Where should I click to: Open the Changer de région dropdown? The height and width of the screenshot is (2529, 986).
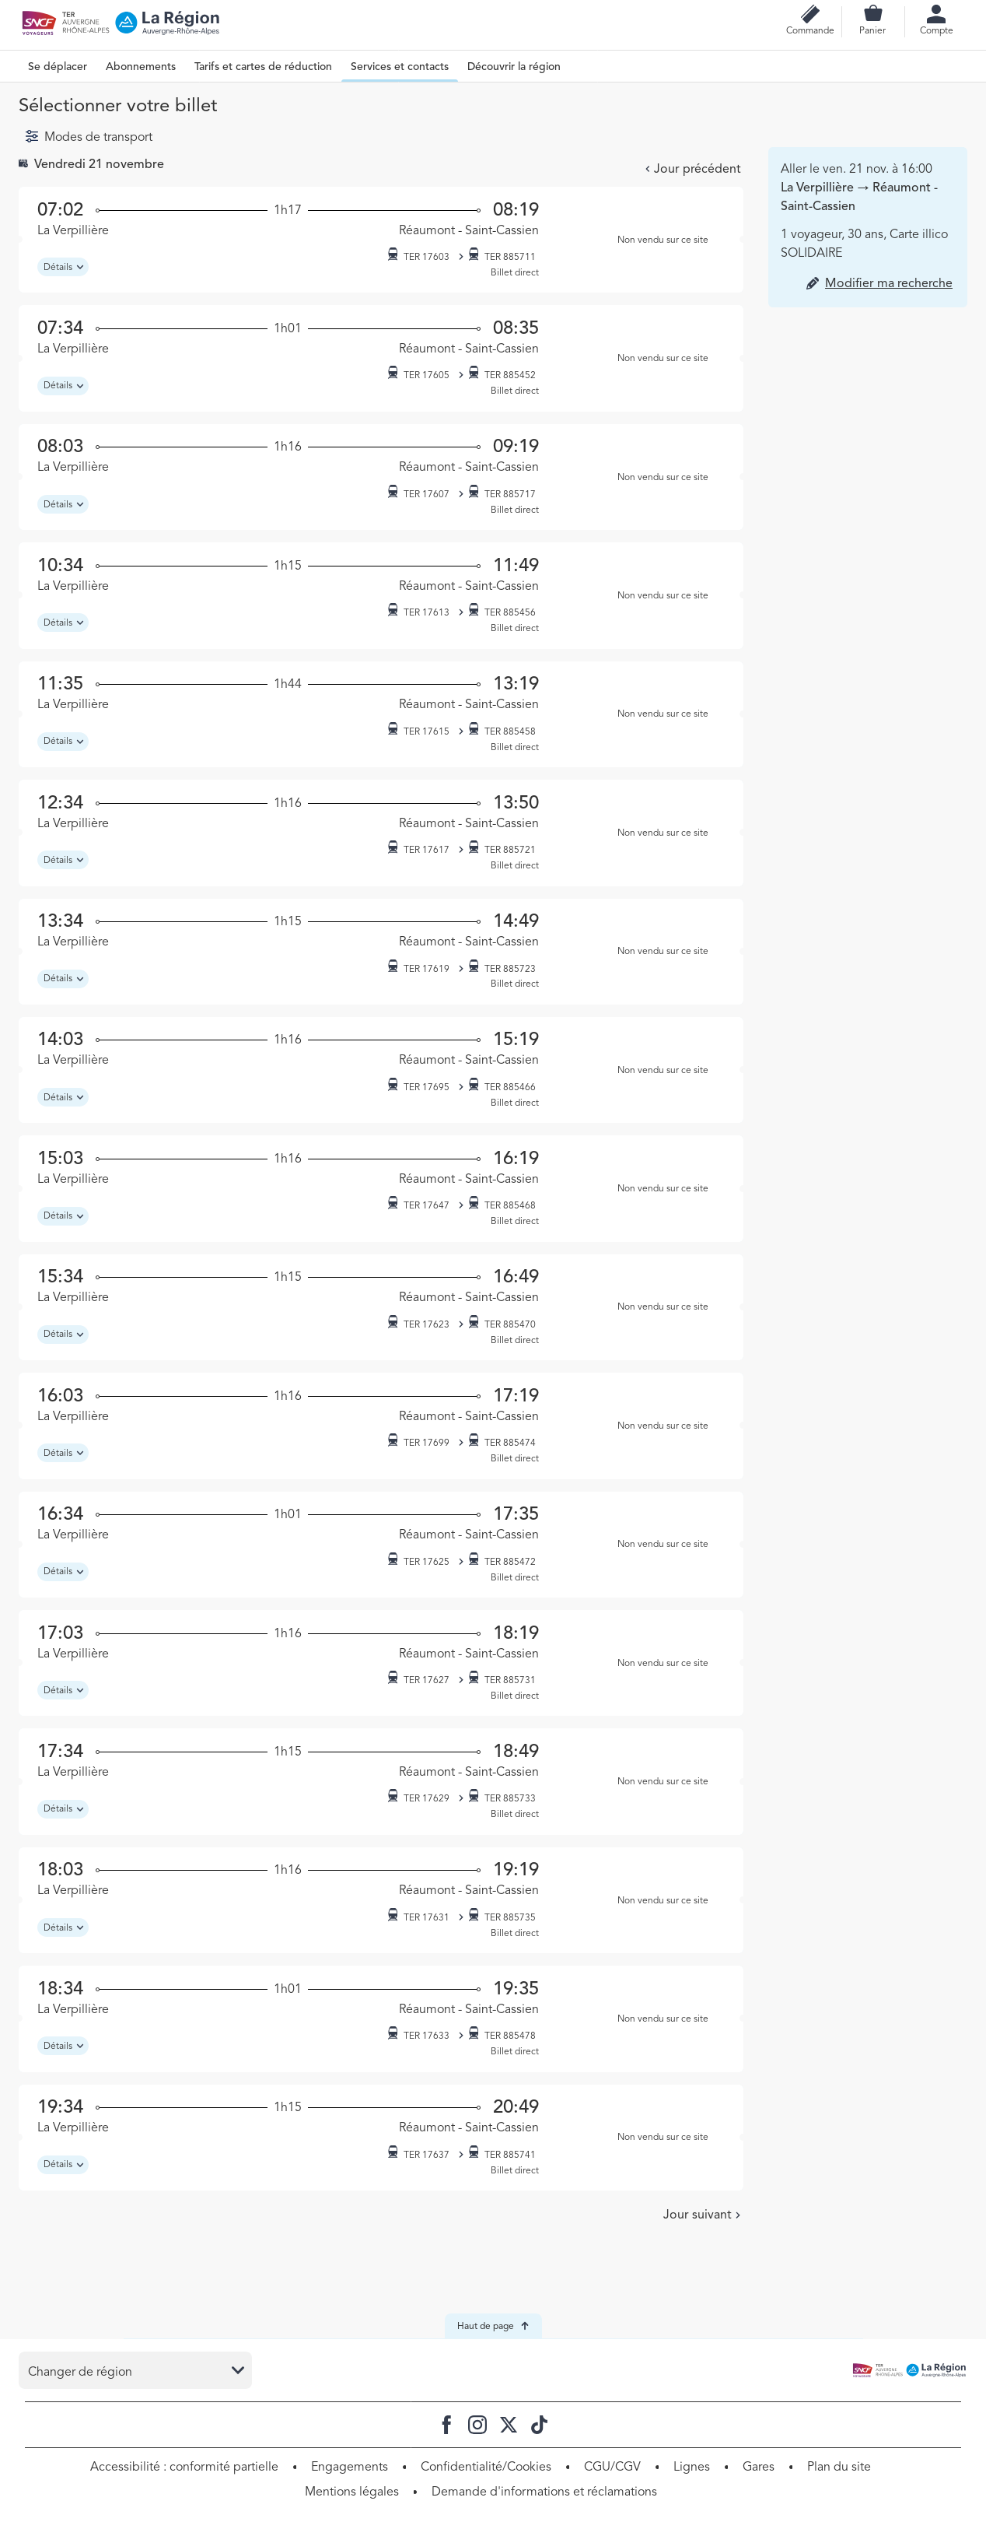[x=135, y=2370]
